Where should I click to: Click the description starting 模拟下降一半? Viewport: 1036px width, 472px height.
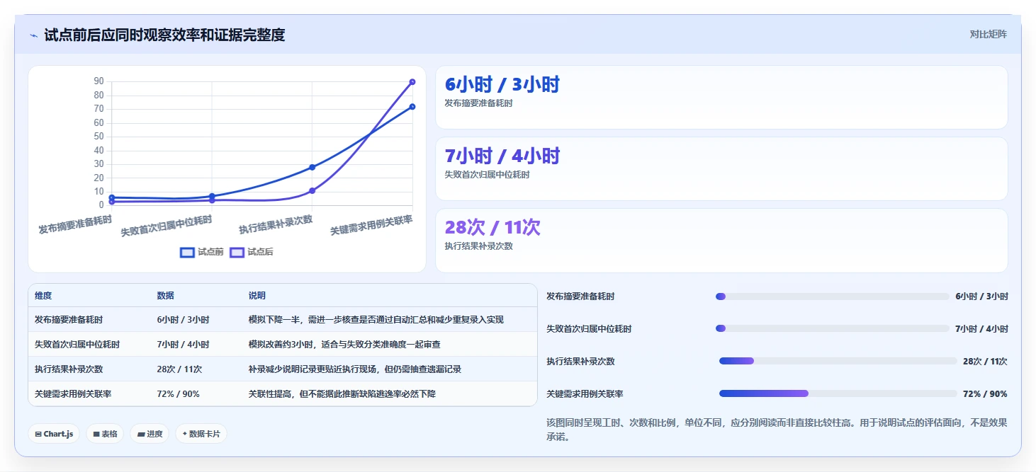point(376,319)
